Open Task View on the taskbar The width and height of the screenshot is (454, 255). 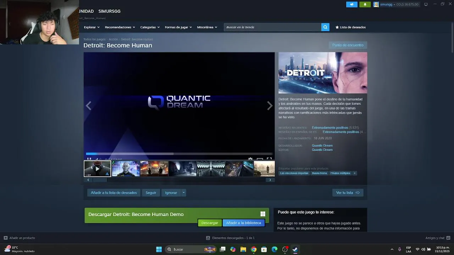pyautogui.click(x=222, y=249)
